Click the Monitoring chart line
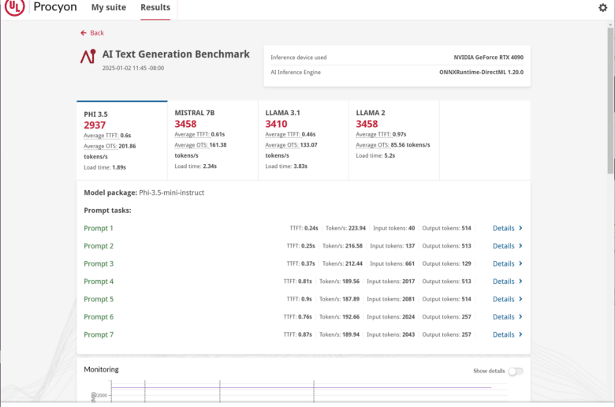The image size is (615, 407). tap(301, 388)
